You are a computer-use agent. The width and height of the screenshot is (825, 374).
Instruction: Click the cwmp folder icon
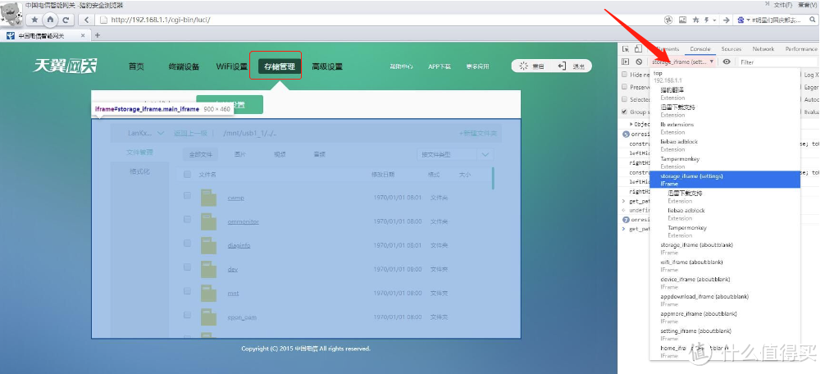[x=208, y=198]
